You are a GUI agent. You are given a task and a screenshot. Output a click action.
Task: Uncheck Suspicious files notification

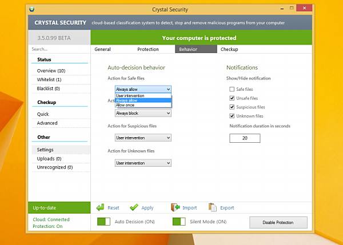(232, 107)
